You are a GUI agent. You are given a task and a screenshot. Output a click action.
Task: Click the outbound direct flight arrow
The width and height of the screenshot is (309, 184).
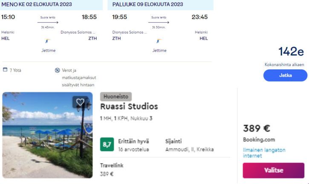tap(49, 22)
